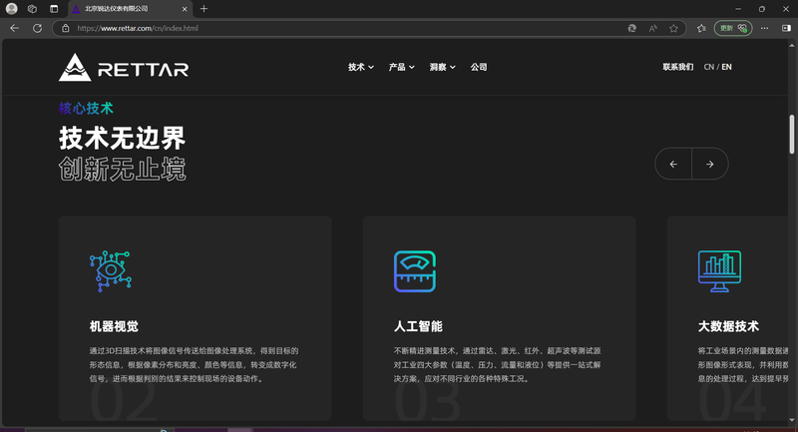
Task: Open the browser profile avatar
Action: tap(11, 9)
